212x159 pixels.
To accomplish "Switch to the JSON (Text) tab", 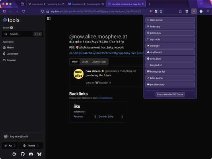I will [99, 62].
